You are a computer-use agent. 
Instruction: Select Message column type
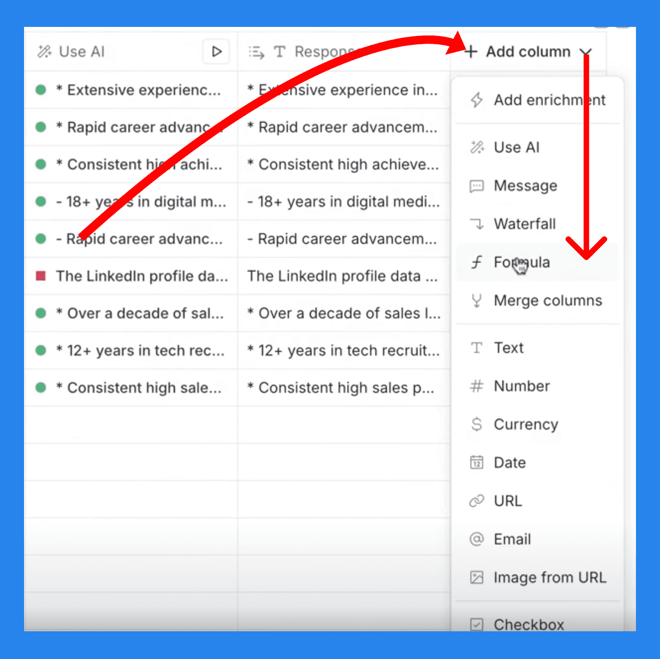point(537,186)
